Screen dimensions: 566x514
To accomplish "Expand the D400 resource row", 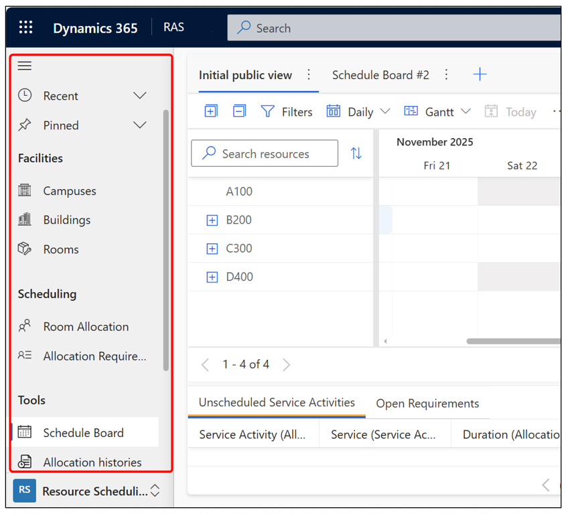I will click(212, 277).
